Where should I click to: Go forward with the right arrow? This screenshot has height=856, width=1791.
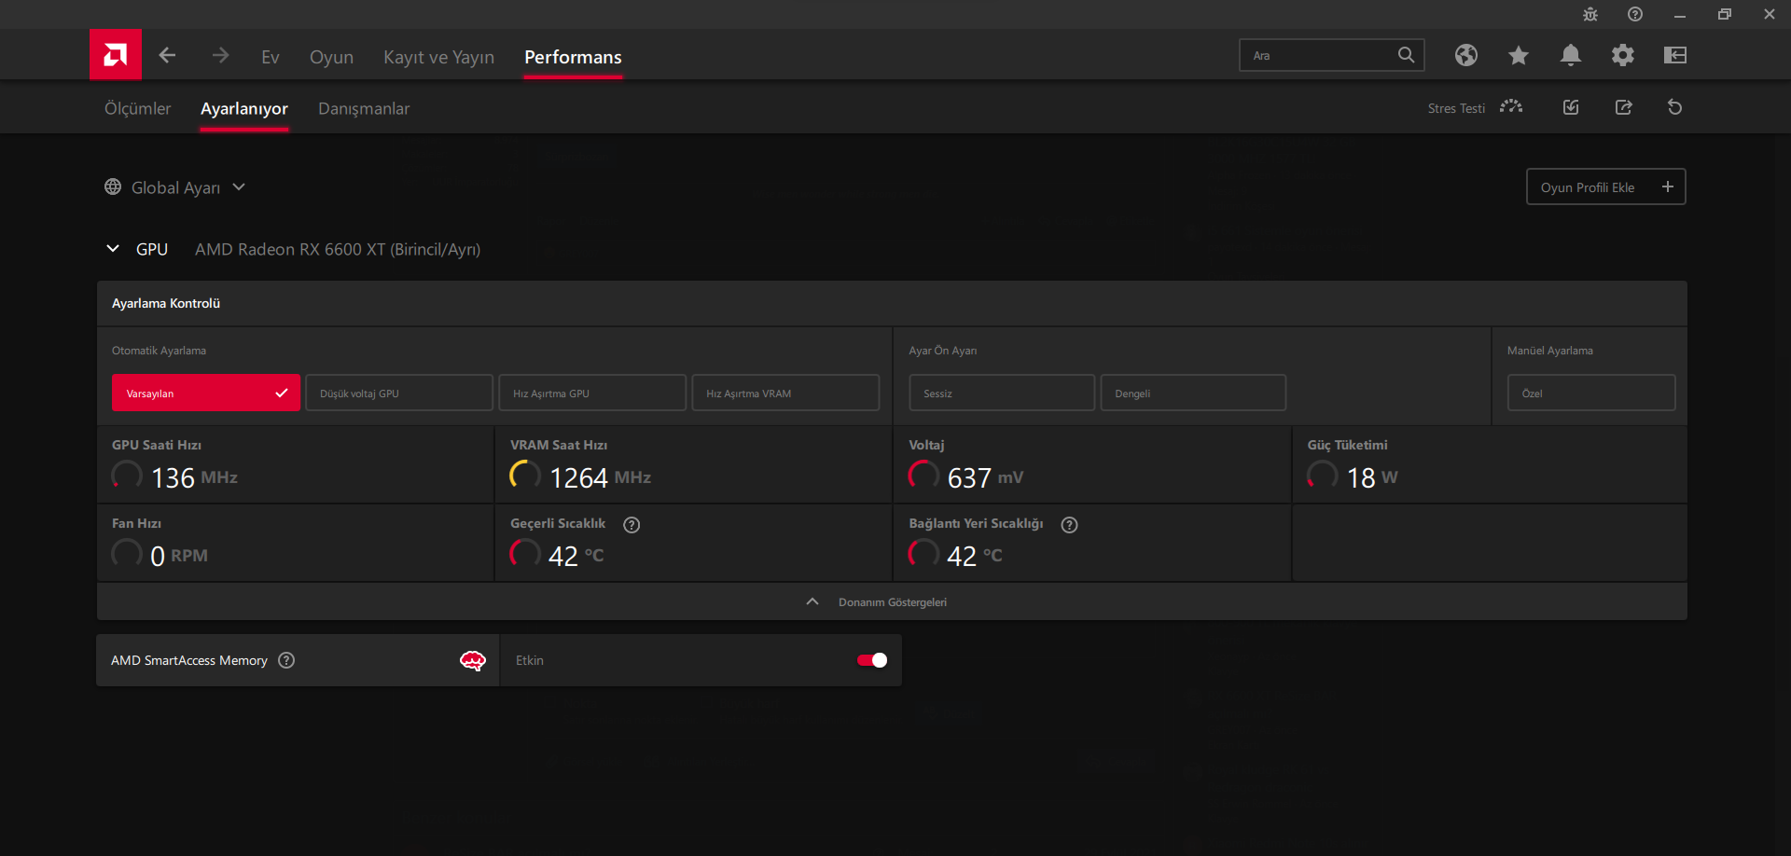[220, 56]
